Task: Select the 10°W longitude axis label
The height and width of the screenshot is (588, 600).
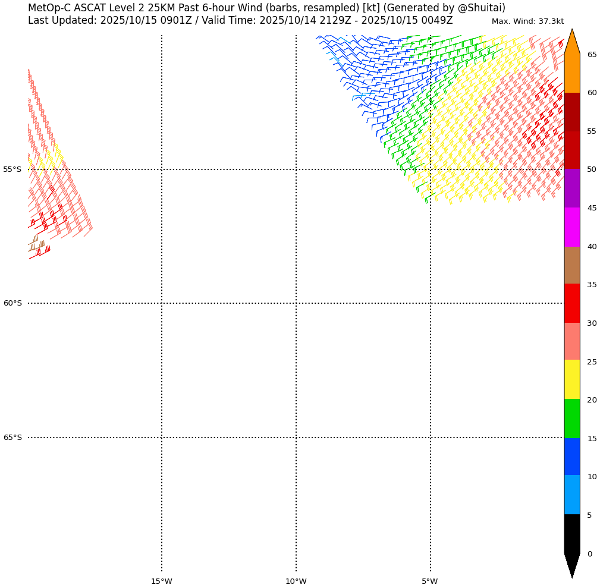Action: (x=296, y=581)
